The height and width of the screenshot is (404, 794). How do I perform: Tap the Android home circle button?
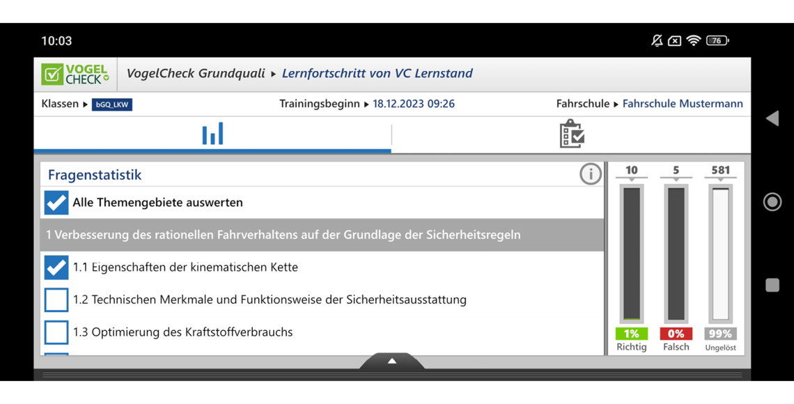[x=772, y=202]
